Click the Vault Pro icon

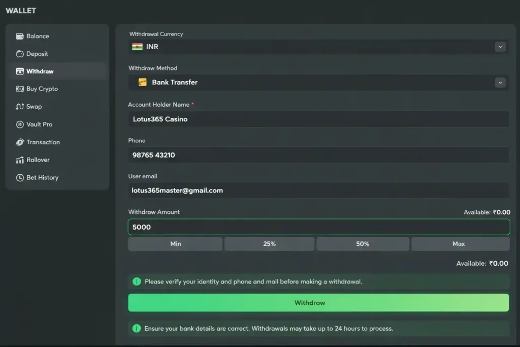(20, 124)
